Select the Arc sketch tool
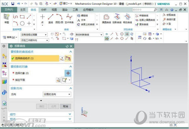This screenshot has width=189, height=129. pos(15,23)
